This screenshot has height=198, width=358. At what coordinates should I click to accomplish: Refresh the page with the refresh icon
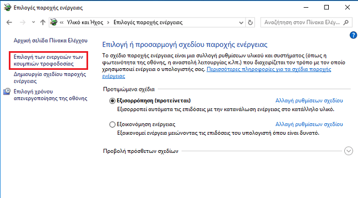pos(250,23)
